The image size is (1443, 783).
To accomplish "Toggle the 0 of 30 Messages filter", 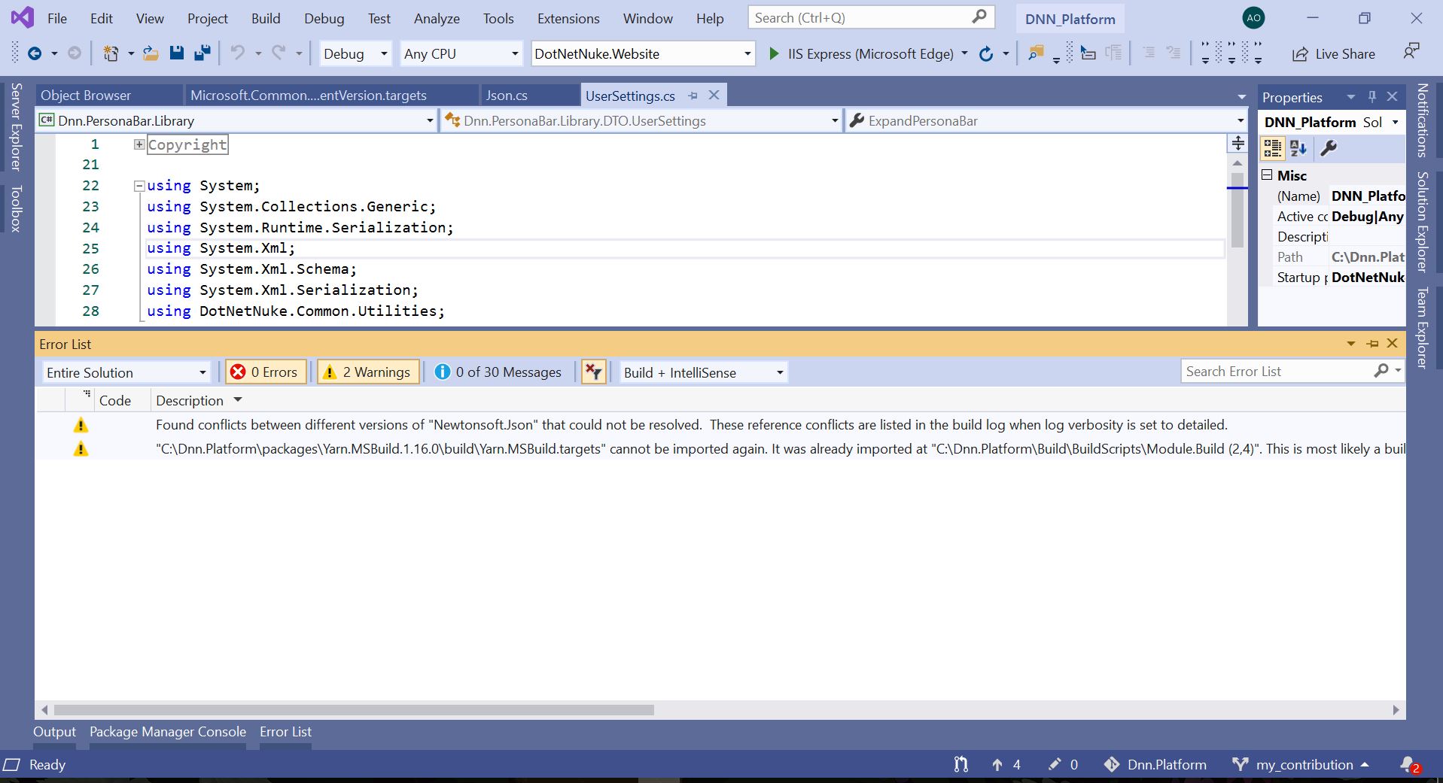I will 498,372.
